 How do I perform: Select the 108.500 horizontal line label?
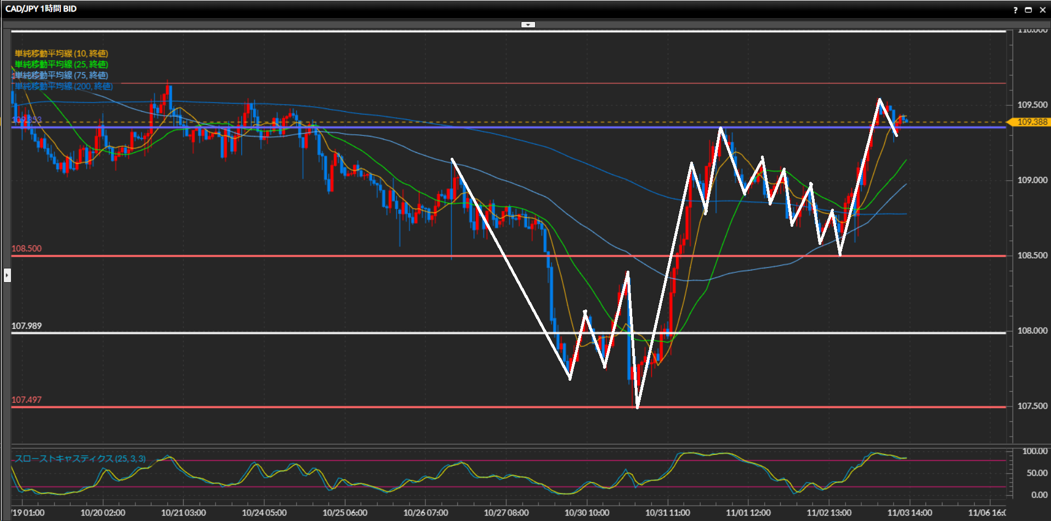[x=26, y=249]
